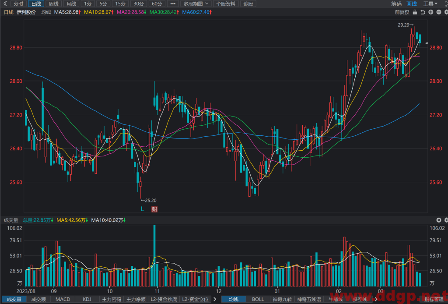Select 主力密码 indicator
The width and height of the screenshot is (448, 304).
(x=112, y=299)
